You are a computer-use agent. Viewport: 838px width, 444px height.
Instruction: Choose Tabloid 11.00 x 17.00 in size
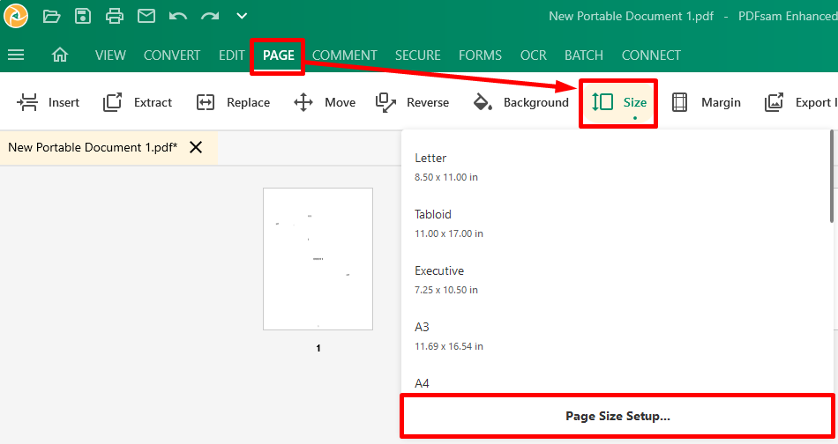tap(615, 223)
